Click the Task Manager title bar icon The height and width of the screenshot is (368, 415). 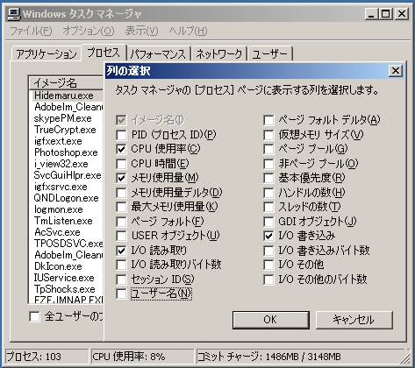(x=14, y=14)
